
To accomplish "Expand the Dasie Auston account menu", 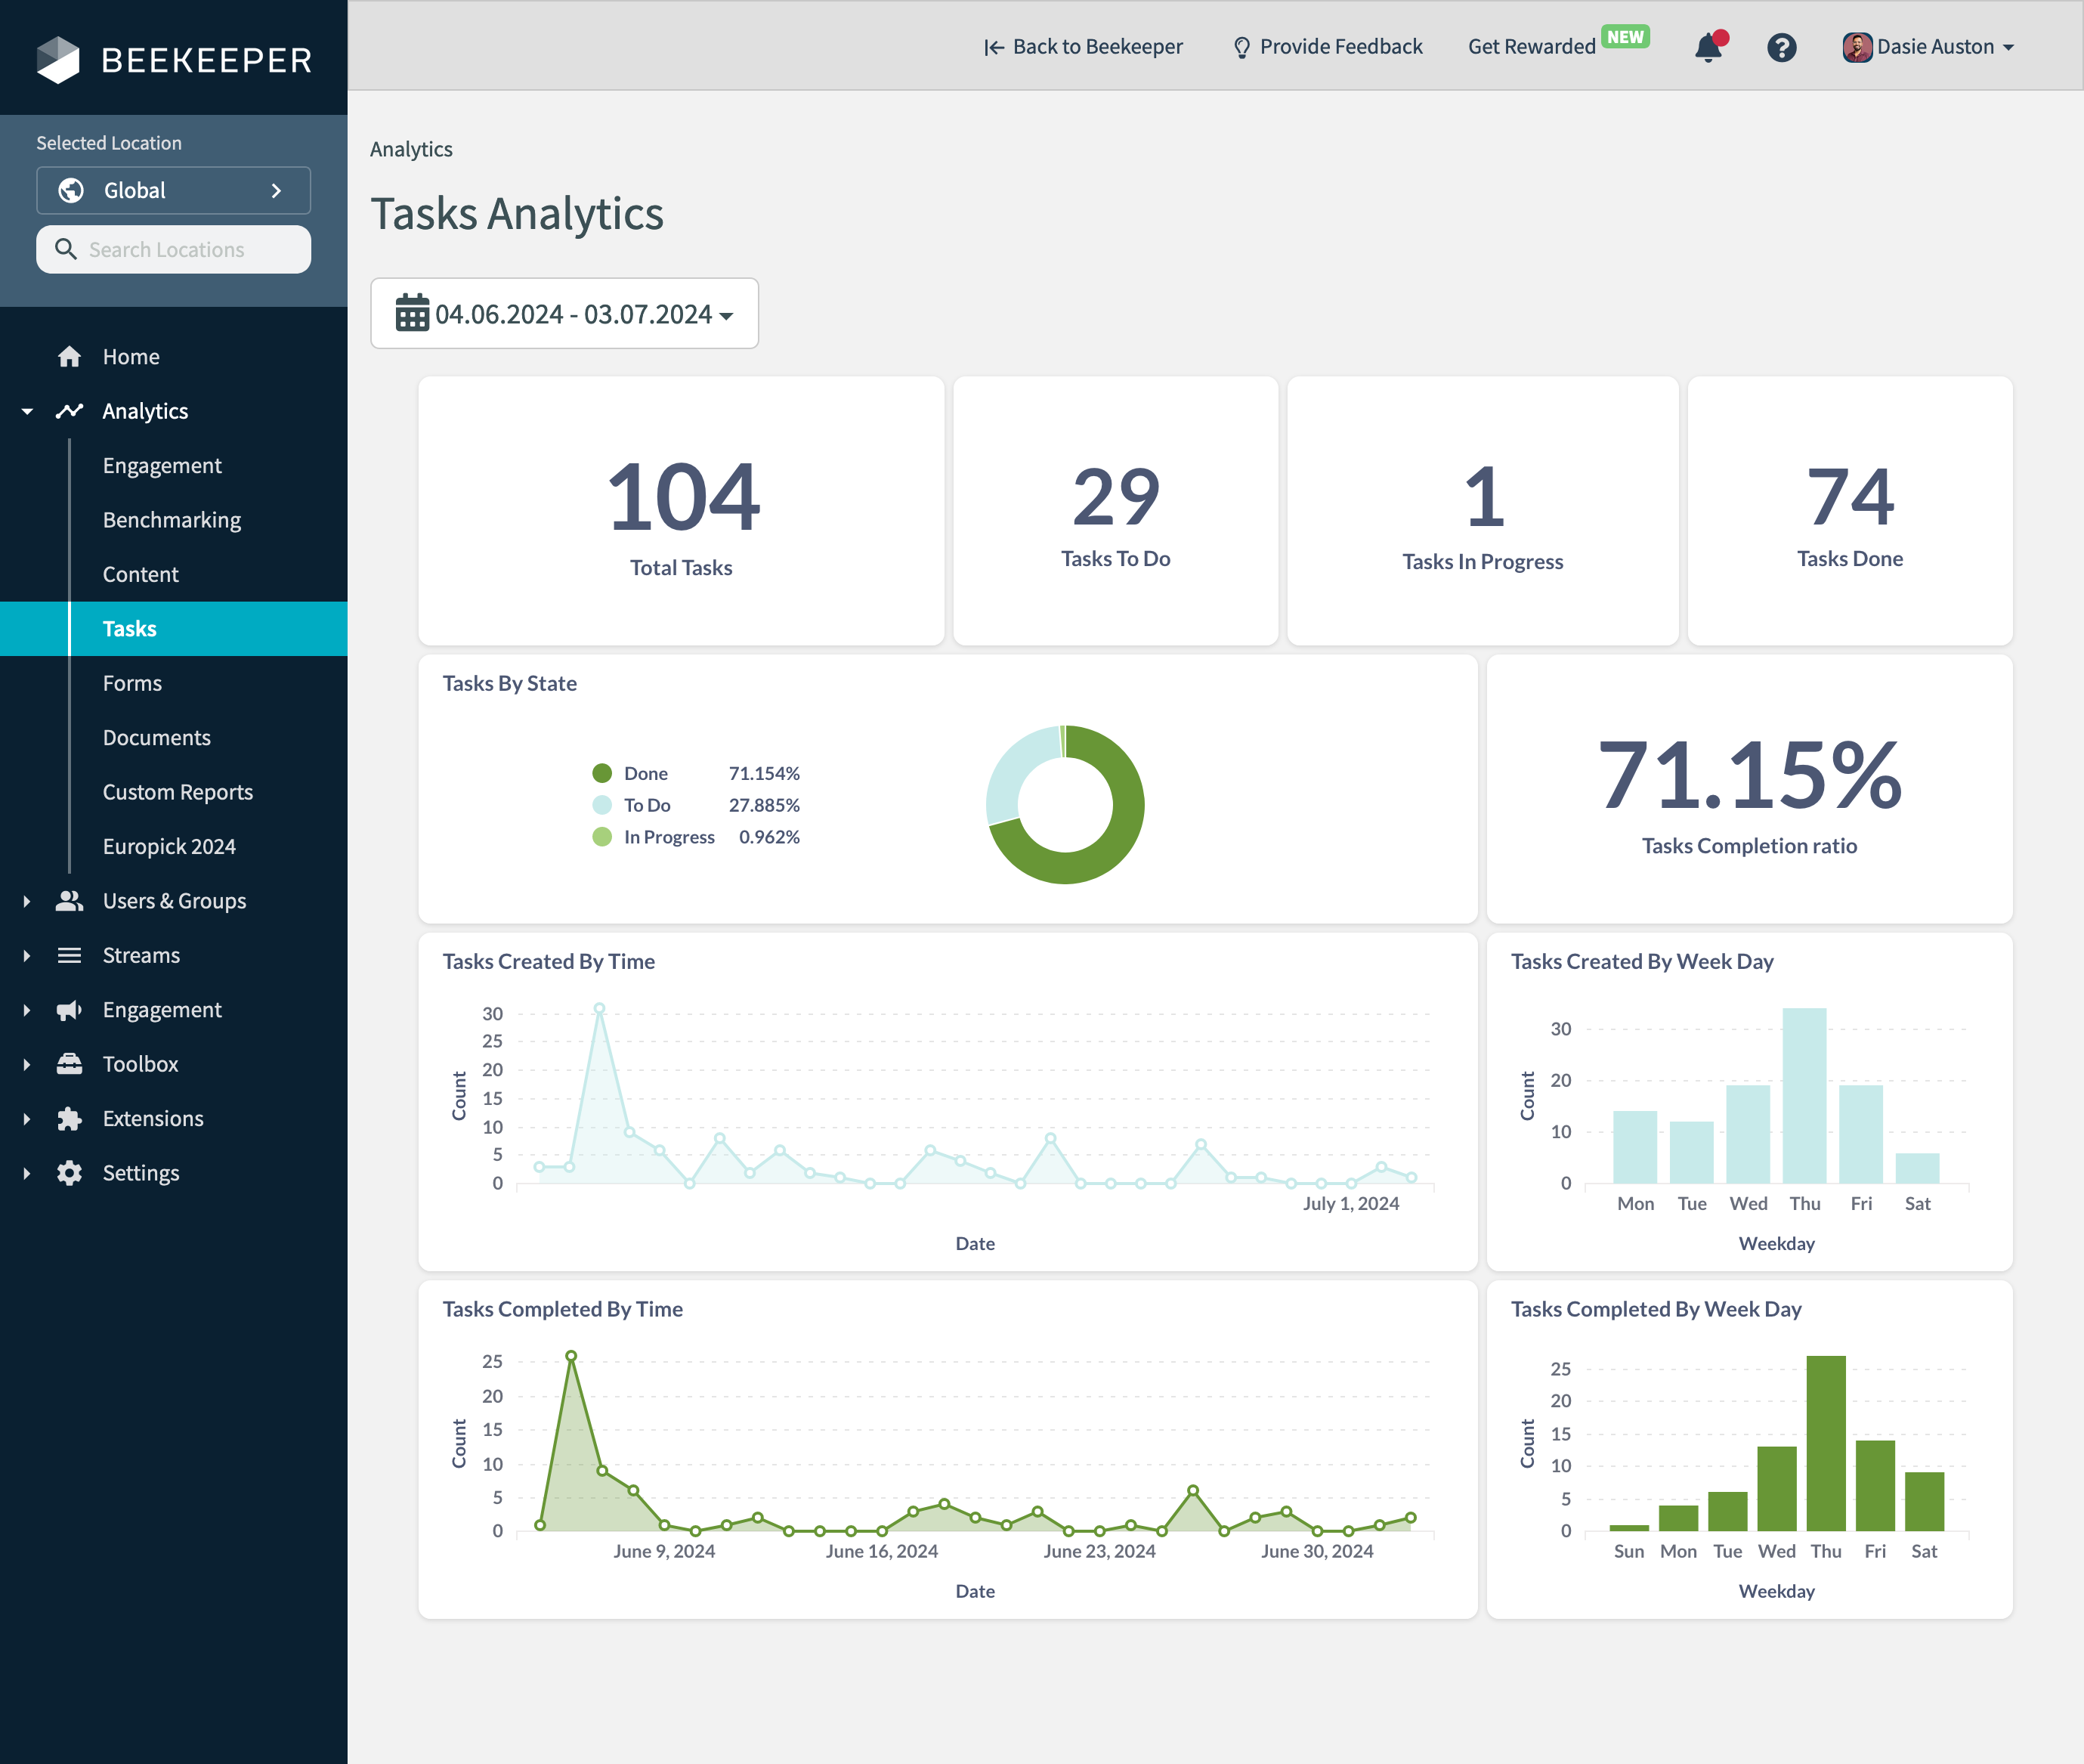I will tap(1928, 46).
